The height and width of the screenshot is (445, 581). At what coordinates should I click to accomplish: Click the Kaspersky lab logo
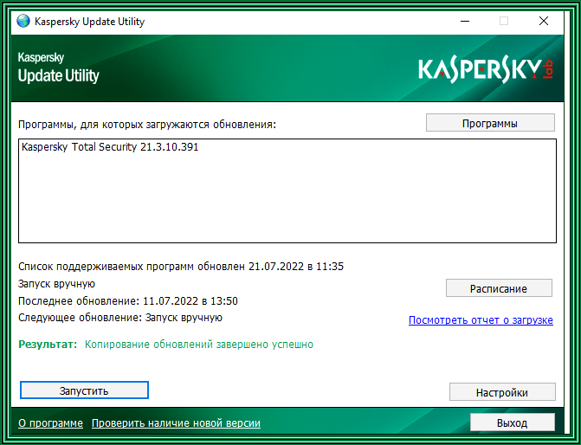point(486,69)
